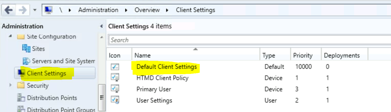Select the Distribution Points node

click(x=52, y=98)
